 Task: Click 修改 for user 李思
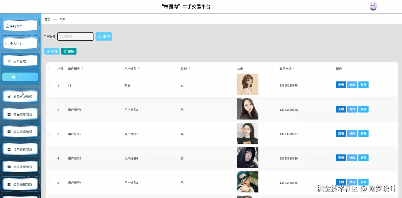click(x=352, y=85)
